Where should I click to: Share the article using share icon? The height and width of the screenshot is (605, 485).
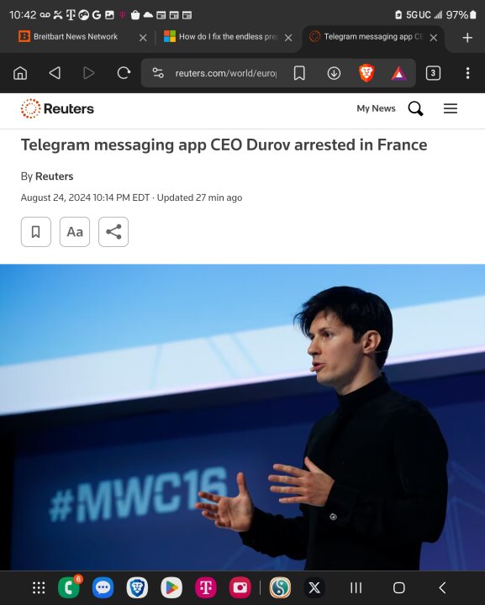pyautogui.click(x=113, y=232)
